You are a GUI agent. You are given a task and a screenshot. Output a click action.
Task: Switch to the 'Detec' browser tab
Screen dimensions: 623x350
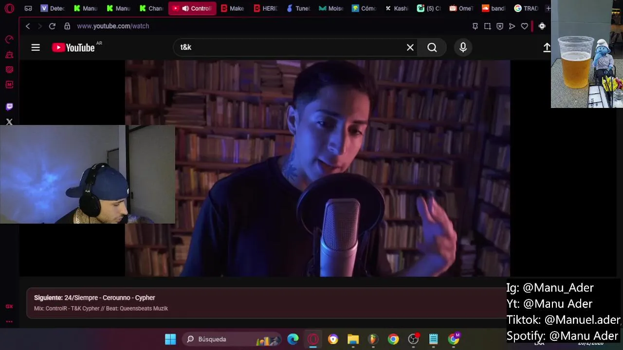coord(53,8)
